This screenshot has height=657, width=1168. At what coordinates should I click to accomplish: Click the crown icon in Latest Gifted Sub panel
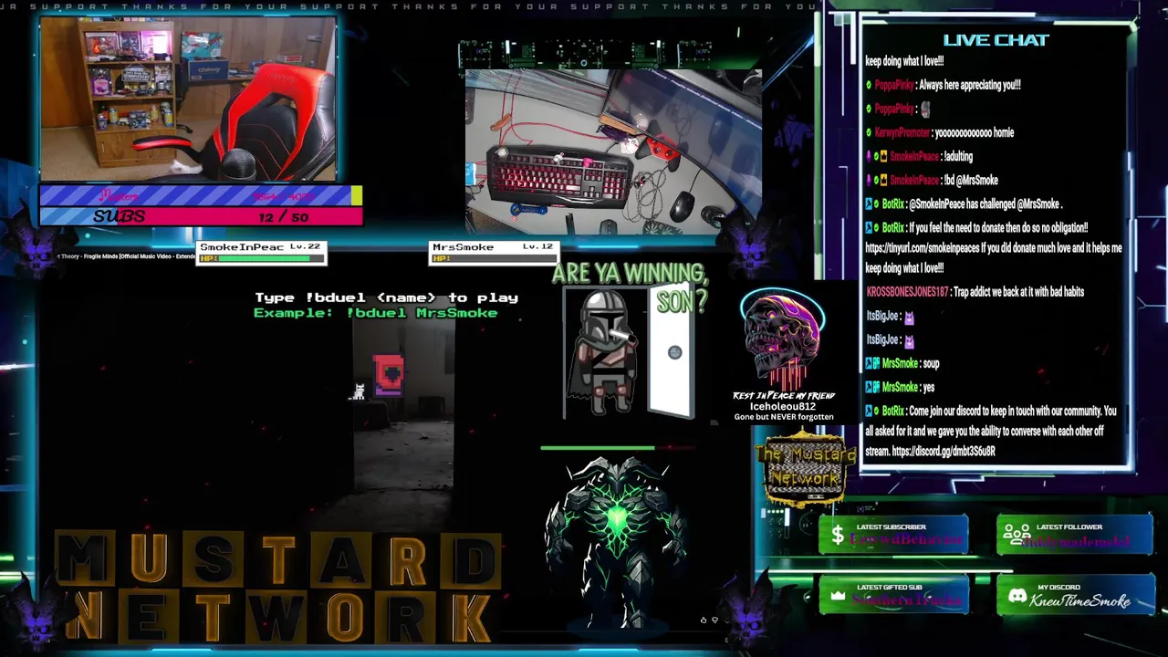point(838,596)
